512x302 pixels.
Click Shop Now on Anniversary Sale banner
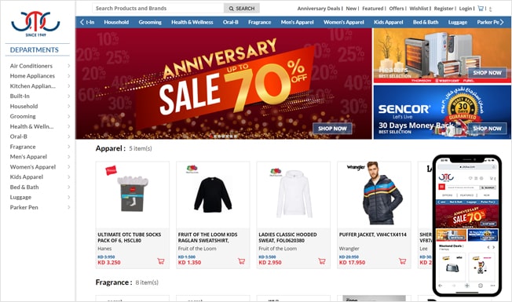(x=332, y=129)
